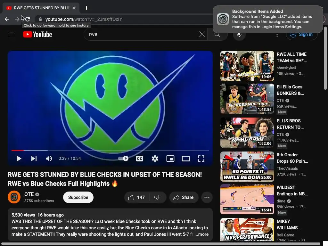Reload the page with the refresh icon
Viewport: 328px width, 246px height.
28,19
